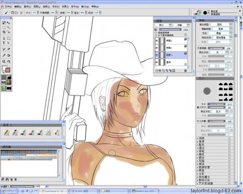
Task: Select the Magnifier tool
Action: [4, 62]
